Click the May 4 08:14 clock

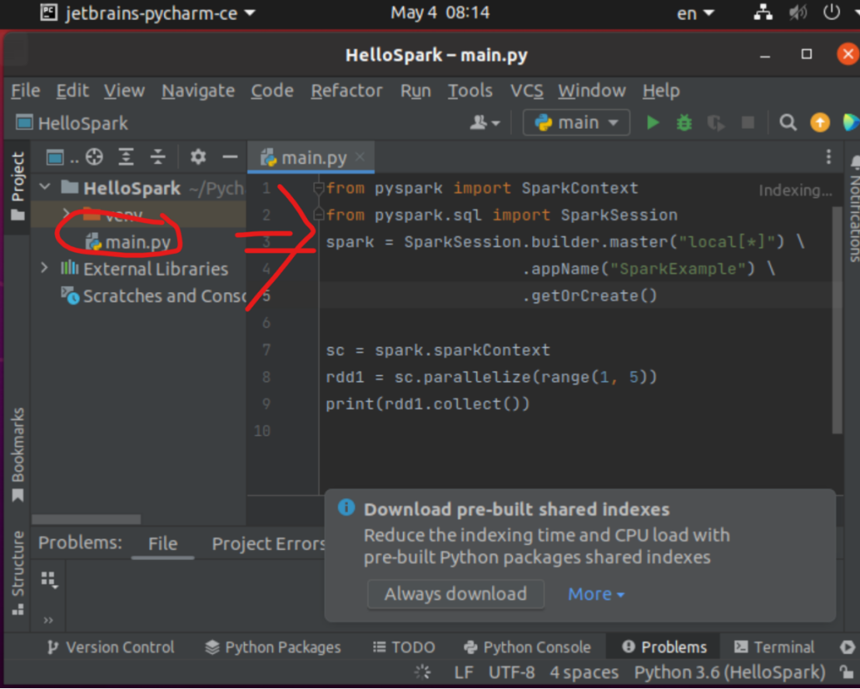(x=440, y=12)
